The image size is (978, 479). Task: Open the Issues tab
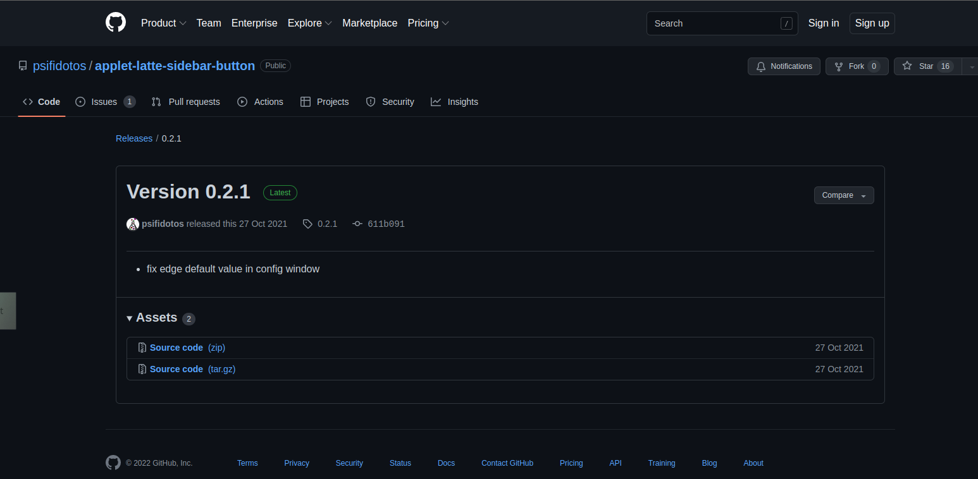tap(105, 102)
